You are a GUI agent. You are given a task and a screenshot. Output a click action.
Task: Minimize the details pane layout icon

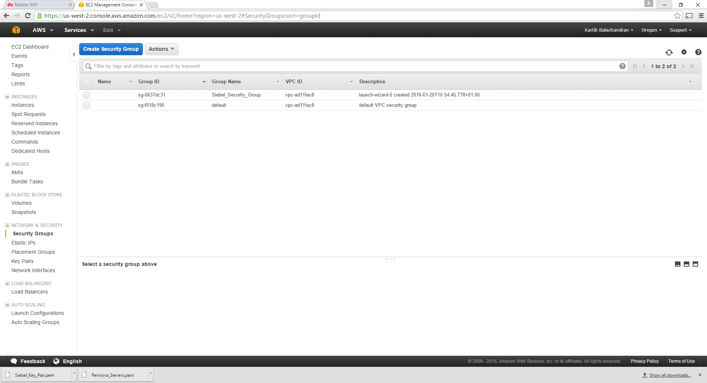(x=678, y=264)
